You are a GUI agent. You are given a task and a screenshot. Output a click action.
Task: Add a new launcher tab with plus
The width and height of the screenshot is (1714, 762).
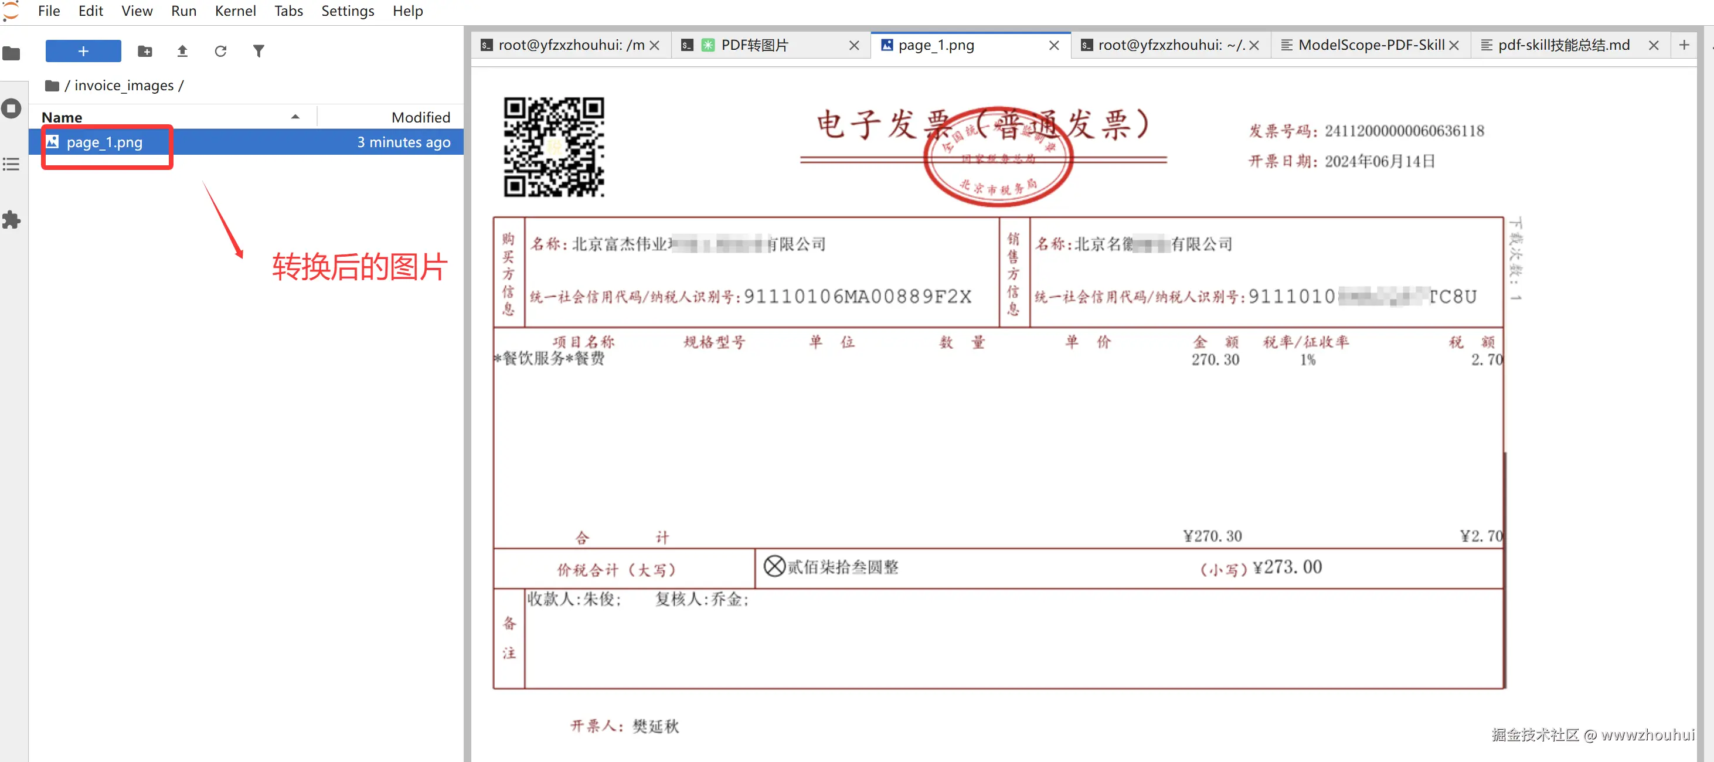(1684, 45)
